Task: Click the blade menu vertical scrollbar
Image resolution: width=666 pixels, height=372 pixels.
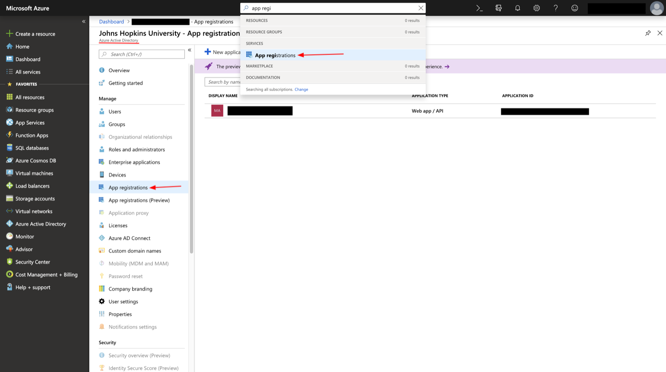Action: click(191, 158)
